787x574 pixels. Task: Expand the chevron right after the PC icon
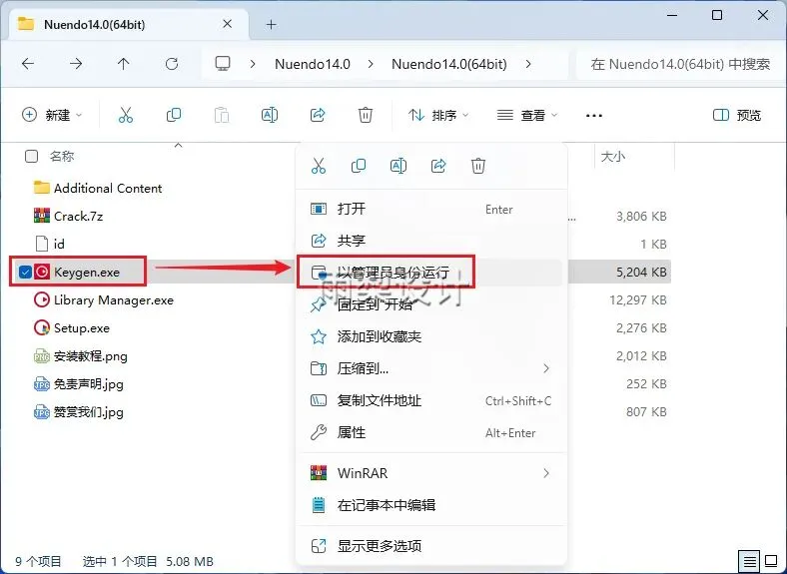point(253,64)
